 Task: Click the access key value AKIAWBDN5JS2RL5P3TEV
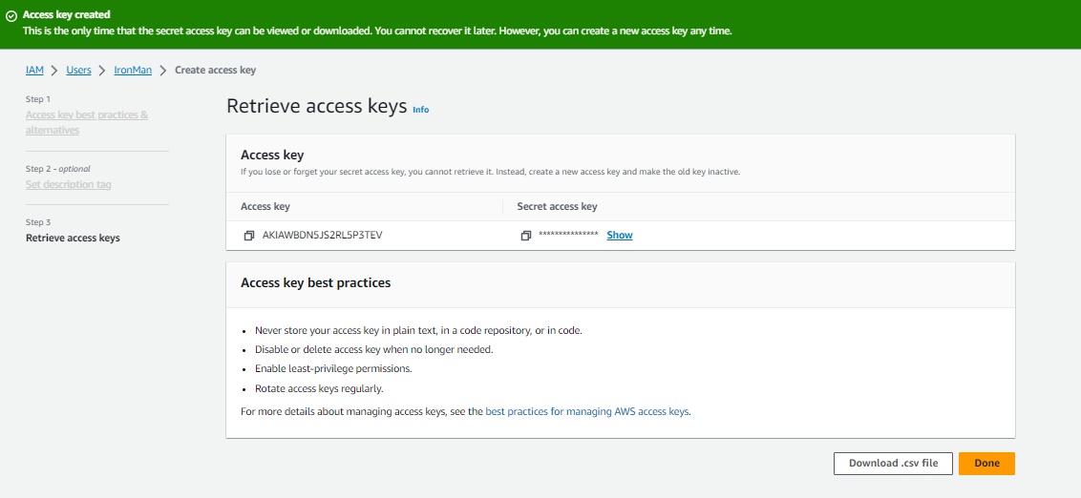[x=322, y=235]
